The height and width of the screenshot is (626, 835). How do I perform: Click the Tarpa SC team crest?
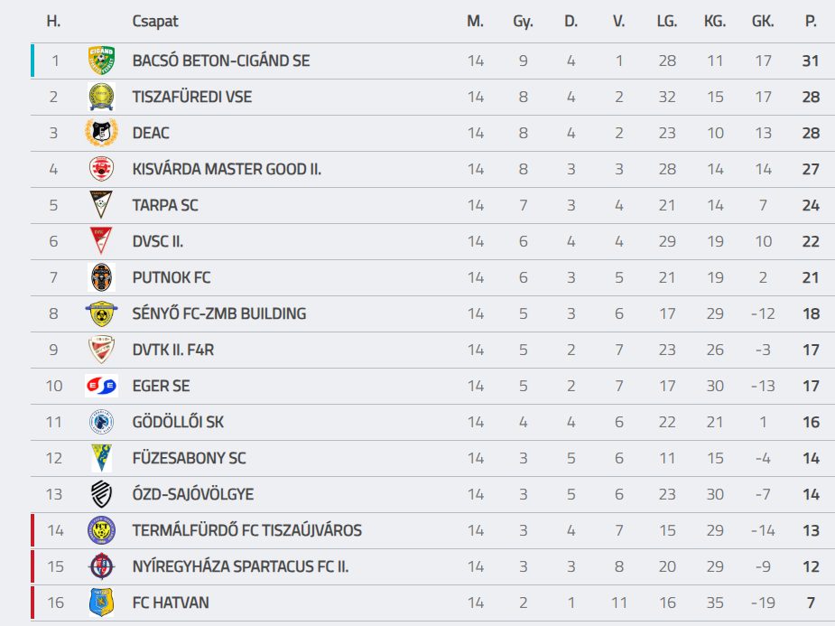[x=101, y=205]
